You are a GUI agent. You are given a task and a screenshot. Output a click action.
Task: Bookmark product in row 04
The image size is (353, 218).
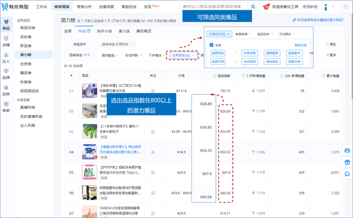153,152
